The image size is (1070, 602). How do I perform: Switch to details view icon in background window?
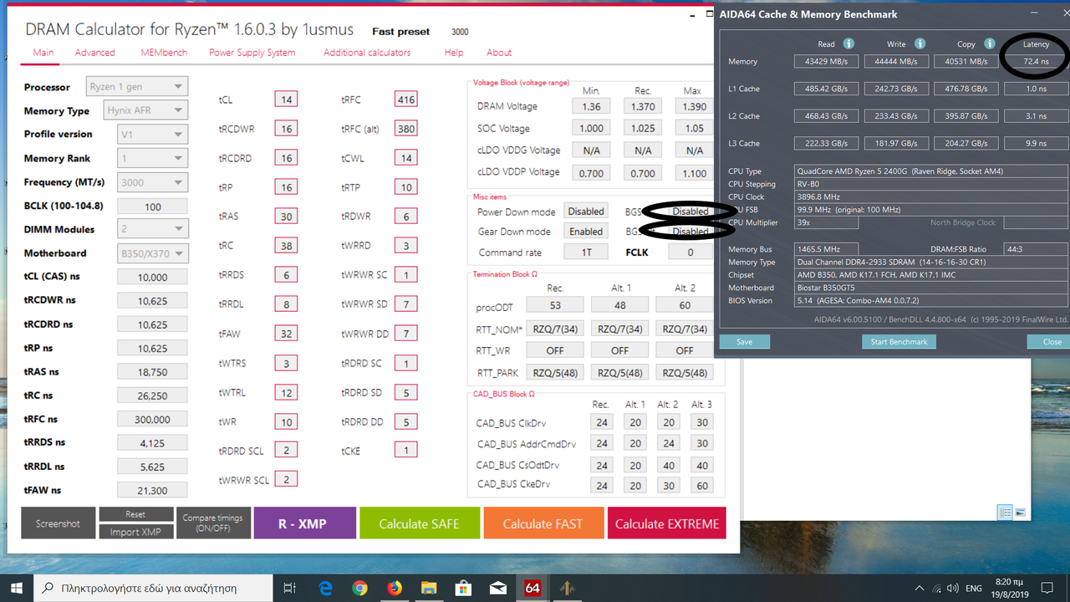click(1005, 513)
